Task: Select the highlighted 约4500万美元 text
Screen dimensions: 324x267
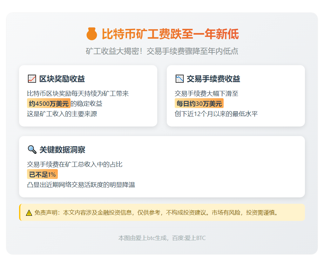Action: pos(49,103)
